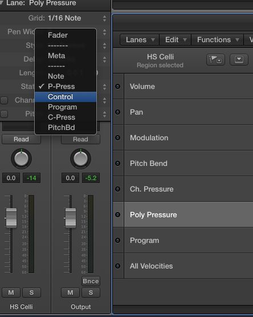Click the flag catch icon button
Screen dimensions: 253x317
[215, 60]
